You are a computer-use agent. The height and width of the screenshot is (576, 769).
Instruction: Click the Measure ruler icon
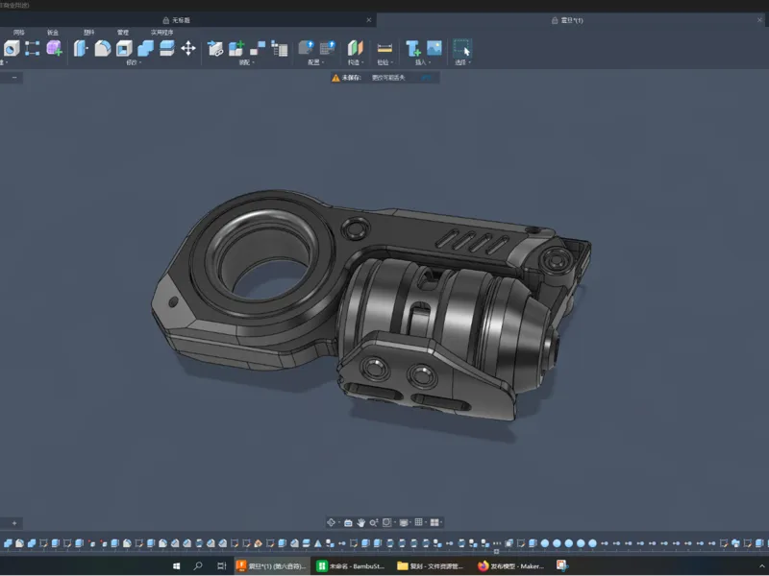pyautogui.click(x=384, y=48)
